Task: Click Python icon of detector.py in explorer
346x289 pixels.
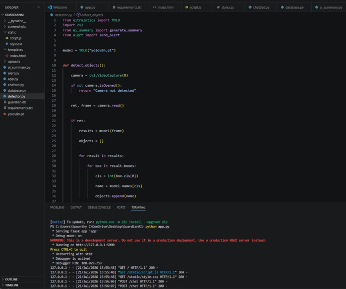Action: coord(5,96)
